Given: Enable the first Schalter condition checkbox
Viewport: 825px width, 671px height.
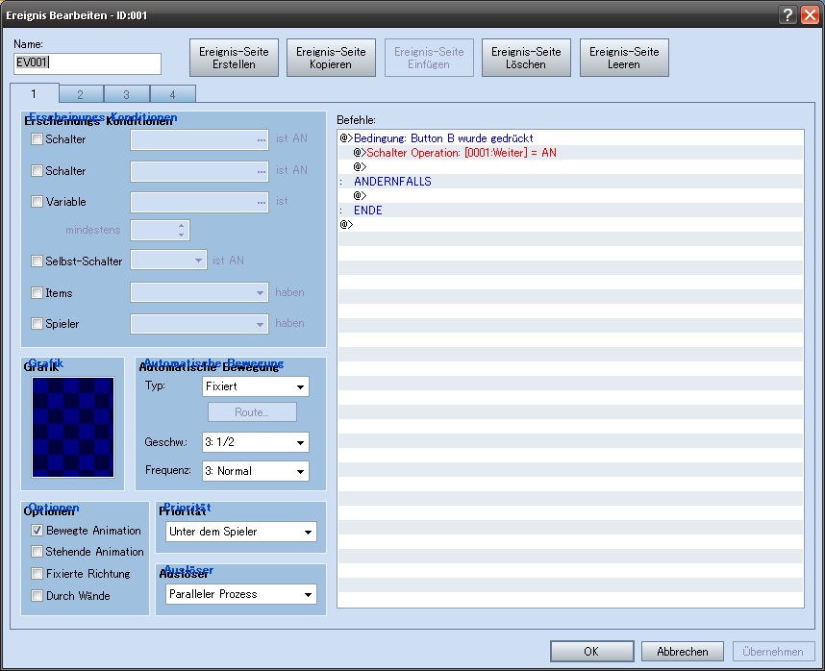Looking at the screenshot, I should (x=37, y=139).
